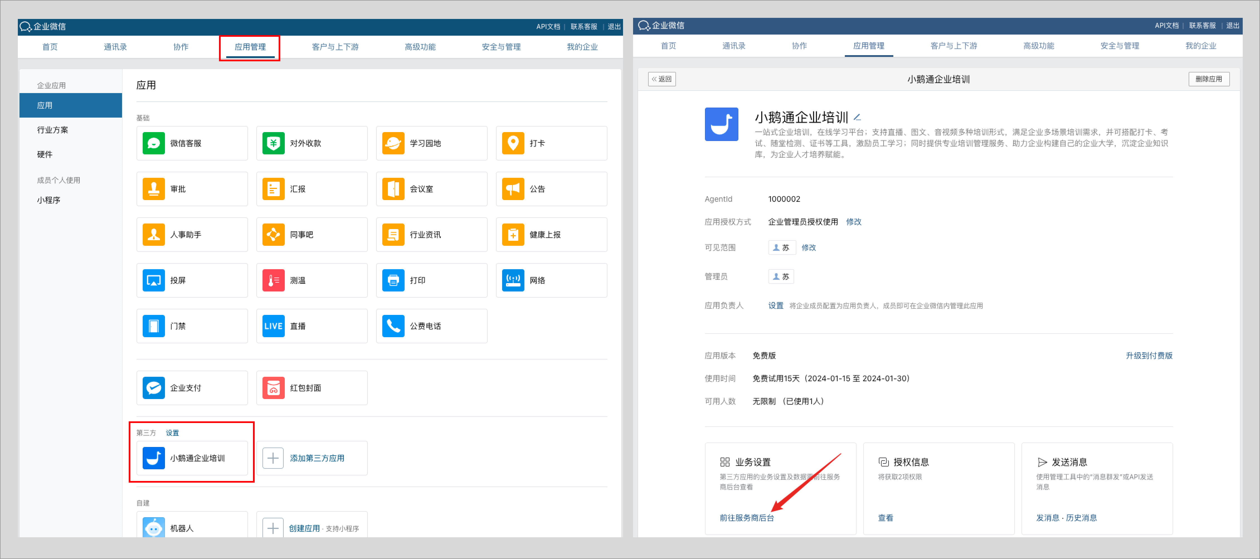Click 设置 link beside 第三方
Viewport: 1260px width, 559px height.
click(x=172, y=433)
